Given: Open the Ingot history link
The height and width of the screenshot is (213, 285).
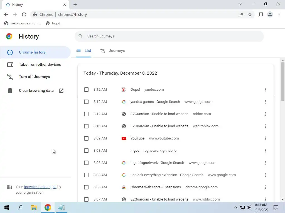Looking at the screenshot, I should [x=134, y=151].
